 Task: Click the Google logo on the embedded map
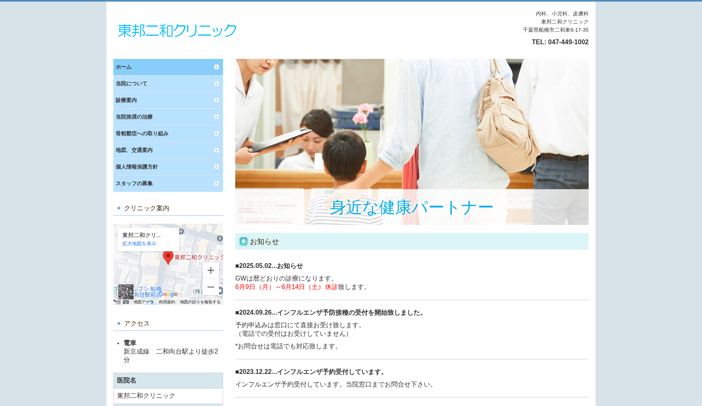pyautogui.click(x=168, y=294)
